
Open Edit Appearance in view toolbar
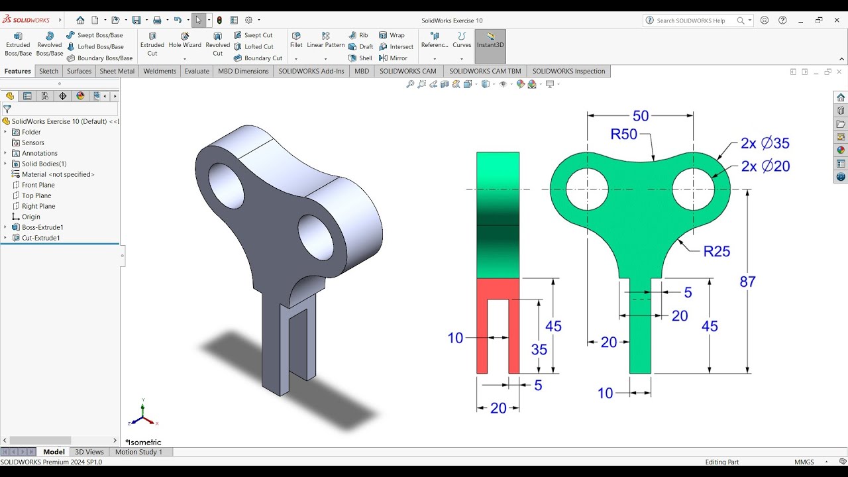(x=520, y=84)
